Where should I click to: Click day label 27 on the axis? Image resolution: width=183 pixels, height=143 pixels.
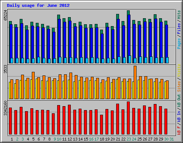tap(150, 139)
